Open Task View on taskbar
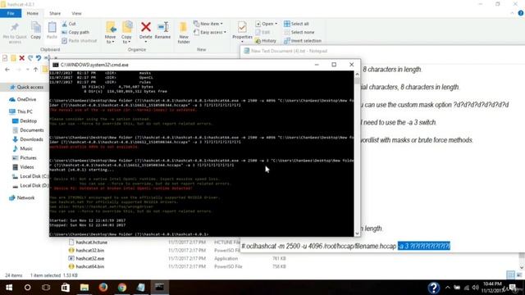 (x=46, y=288)
